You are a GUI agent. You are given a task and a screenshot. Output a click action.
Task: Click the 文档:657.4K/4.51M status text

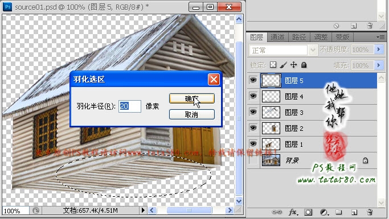(x=91, y=210)
